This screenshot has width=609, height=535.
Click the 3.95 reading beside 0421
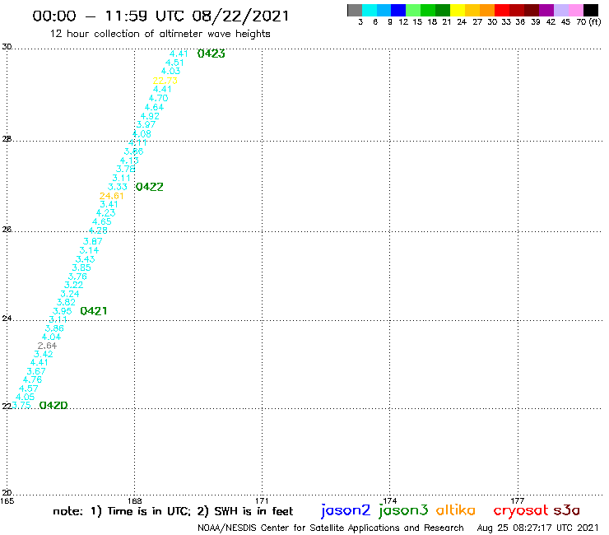(x=63, y=311)
